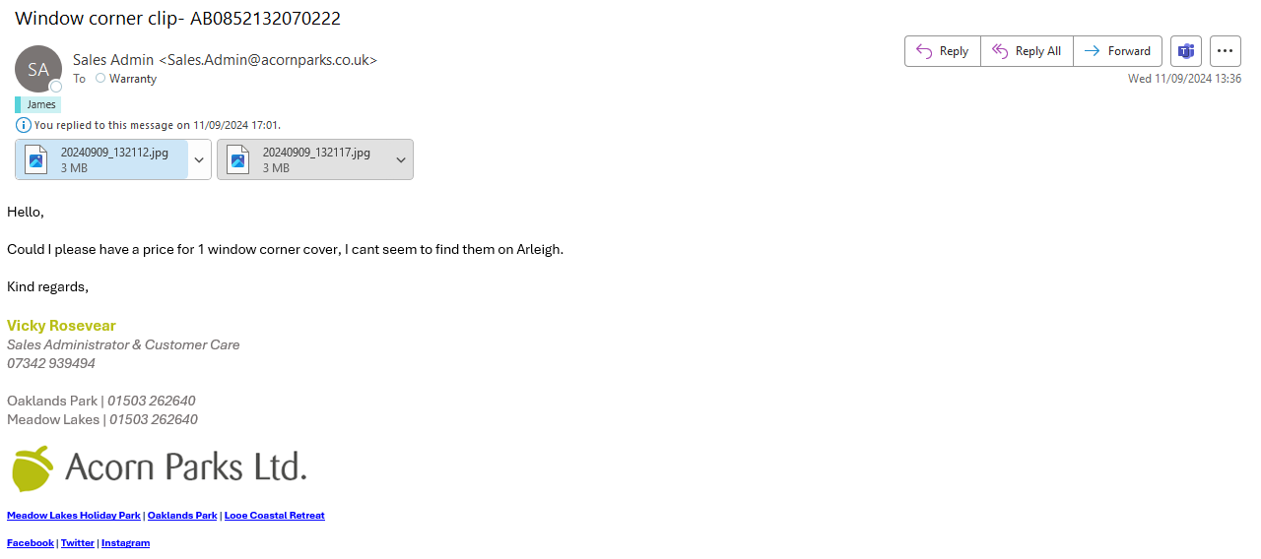The image size is (1261, 559).
Task: Open the Oaklands Park link
Action: point(182,516)
